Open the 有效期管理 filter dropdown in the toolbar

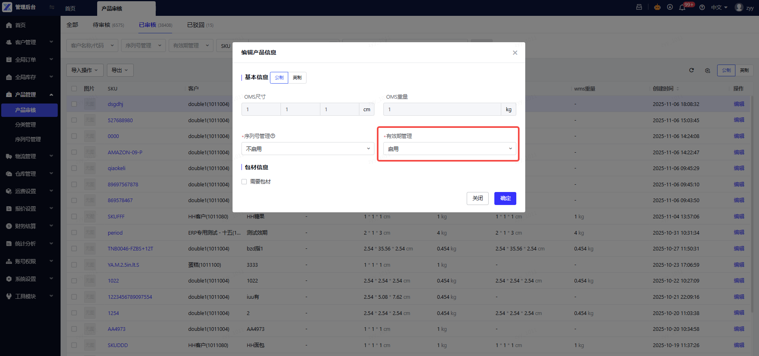[191, 45]
